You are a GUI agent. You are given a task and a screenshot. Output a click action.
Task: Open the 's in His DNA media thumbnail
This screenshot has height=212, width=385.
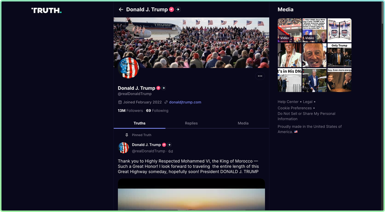pos(290,80)
